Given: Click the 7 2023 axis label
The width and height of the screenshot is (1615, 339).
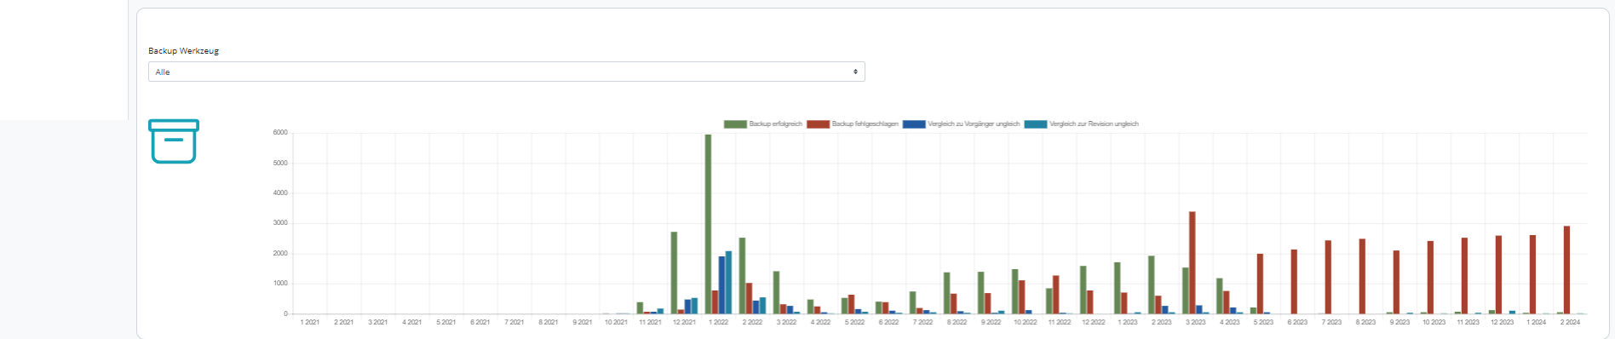Looking at the screenshot, I should (1331, 322).
